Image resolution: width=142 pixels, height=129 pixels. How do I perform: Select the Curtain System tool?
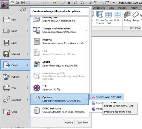pyautogui.click(x=100, y=18)
